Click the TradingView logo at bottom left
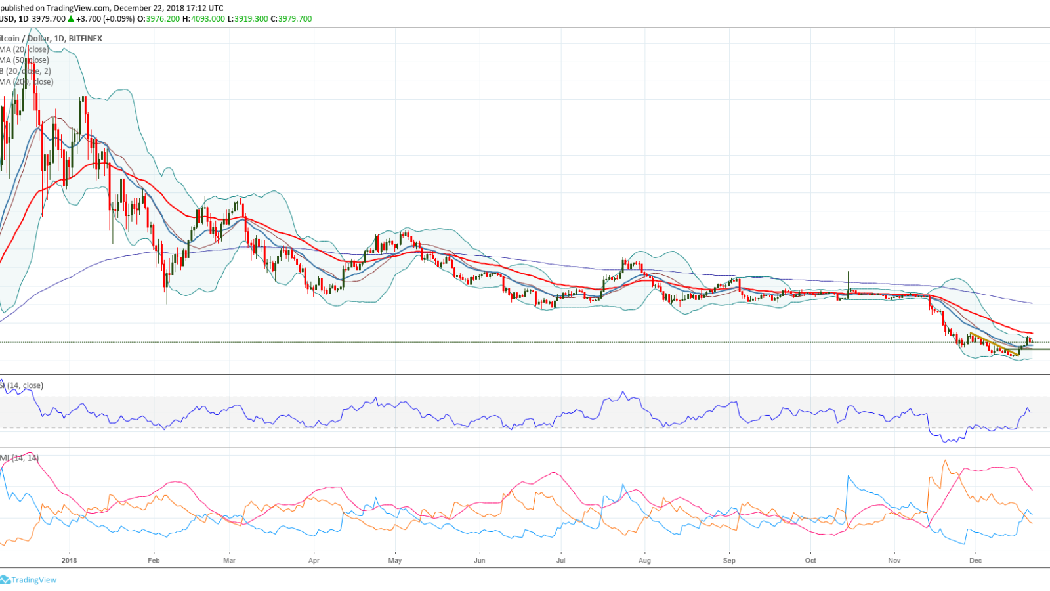 pyautogui.click(x=28, y=580)
